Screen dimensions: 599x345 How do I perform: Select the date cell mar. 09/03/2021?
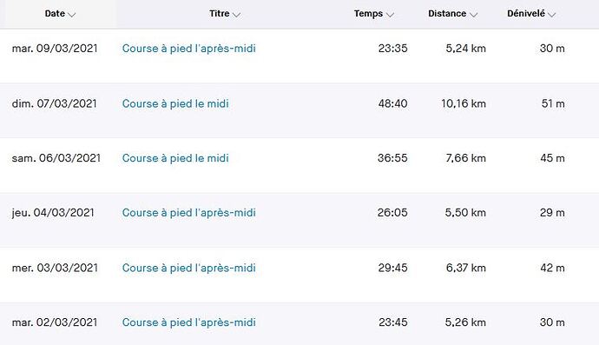(x=55, y=49)
